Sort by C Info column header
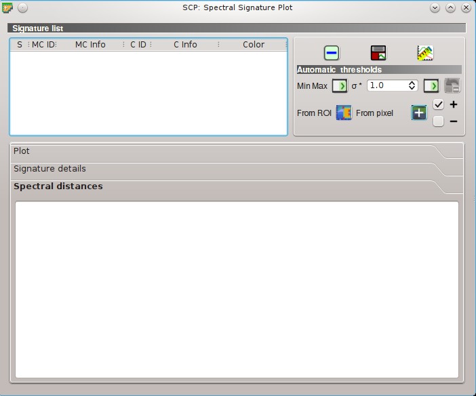 coord(185,45)
